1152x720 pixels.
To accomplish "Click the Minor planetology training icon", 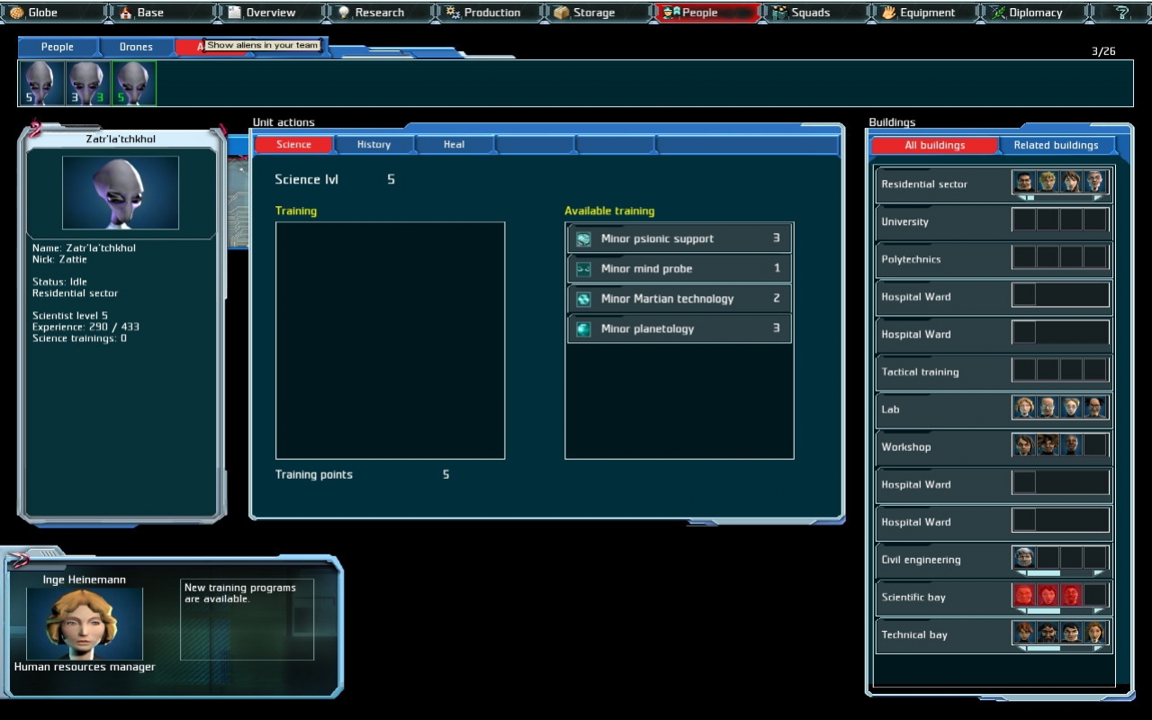I will (x=584, y=328).
